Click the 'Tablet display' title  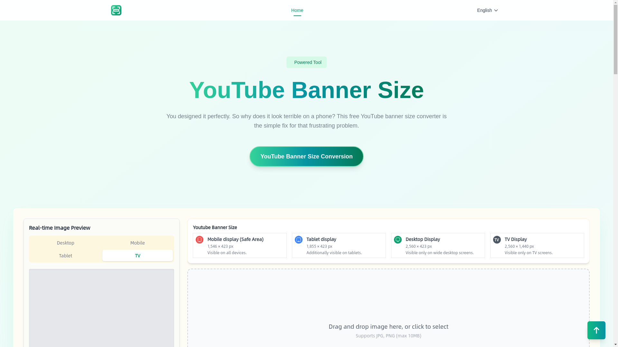pos(321,239)
